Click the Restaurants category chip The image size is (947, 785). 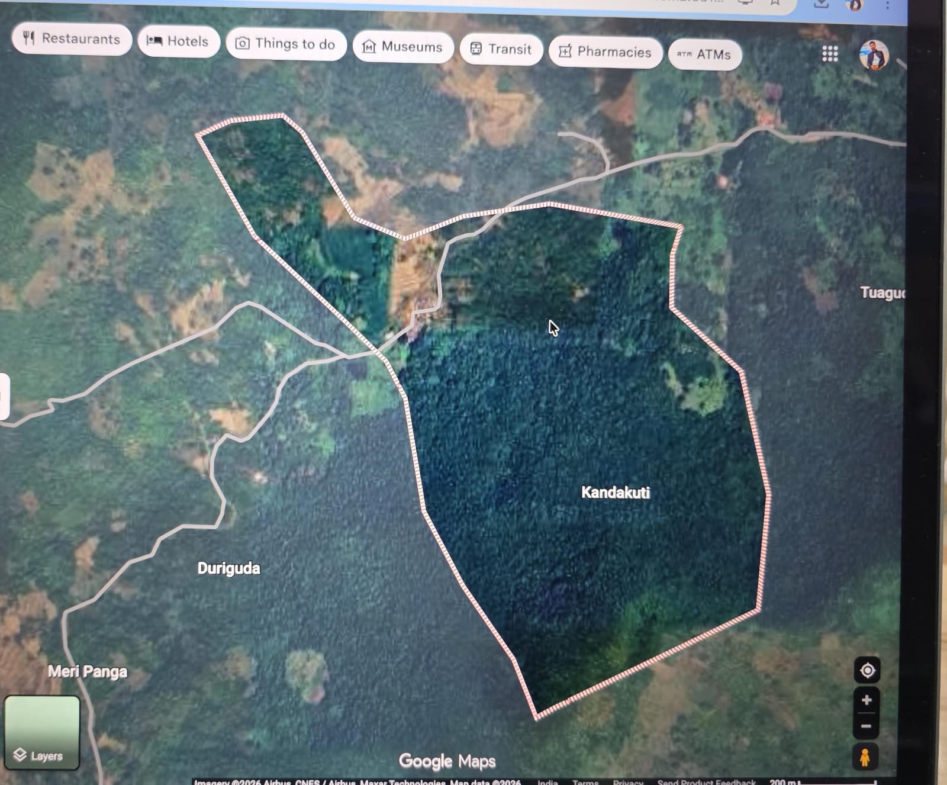(72, 39)
